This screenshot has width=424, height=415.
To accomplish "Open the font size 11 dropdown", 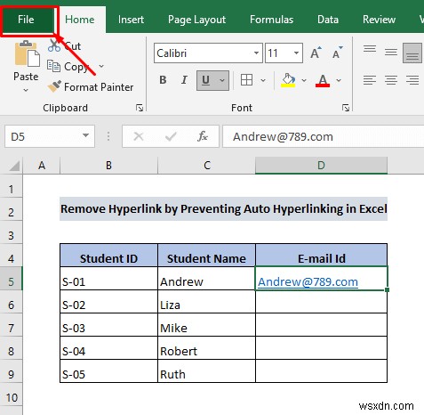I will [296, 53].
